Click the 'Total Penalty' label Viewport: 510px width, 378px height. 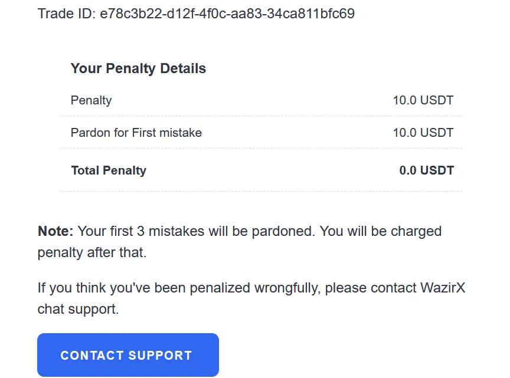point(109,170)
